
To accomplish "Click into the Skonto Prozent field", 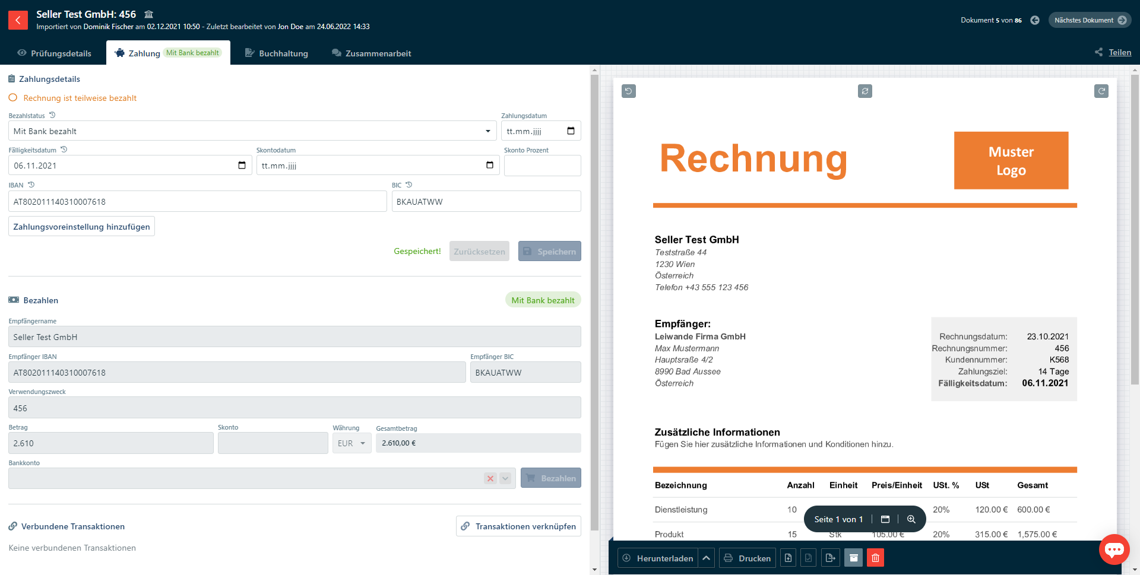I will (542, 166).
